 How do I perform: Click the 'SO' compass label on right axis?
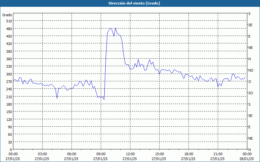point(251,93)
